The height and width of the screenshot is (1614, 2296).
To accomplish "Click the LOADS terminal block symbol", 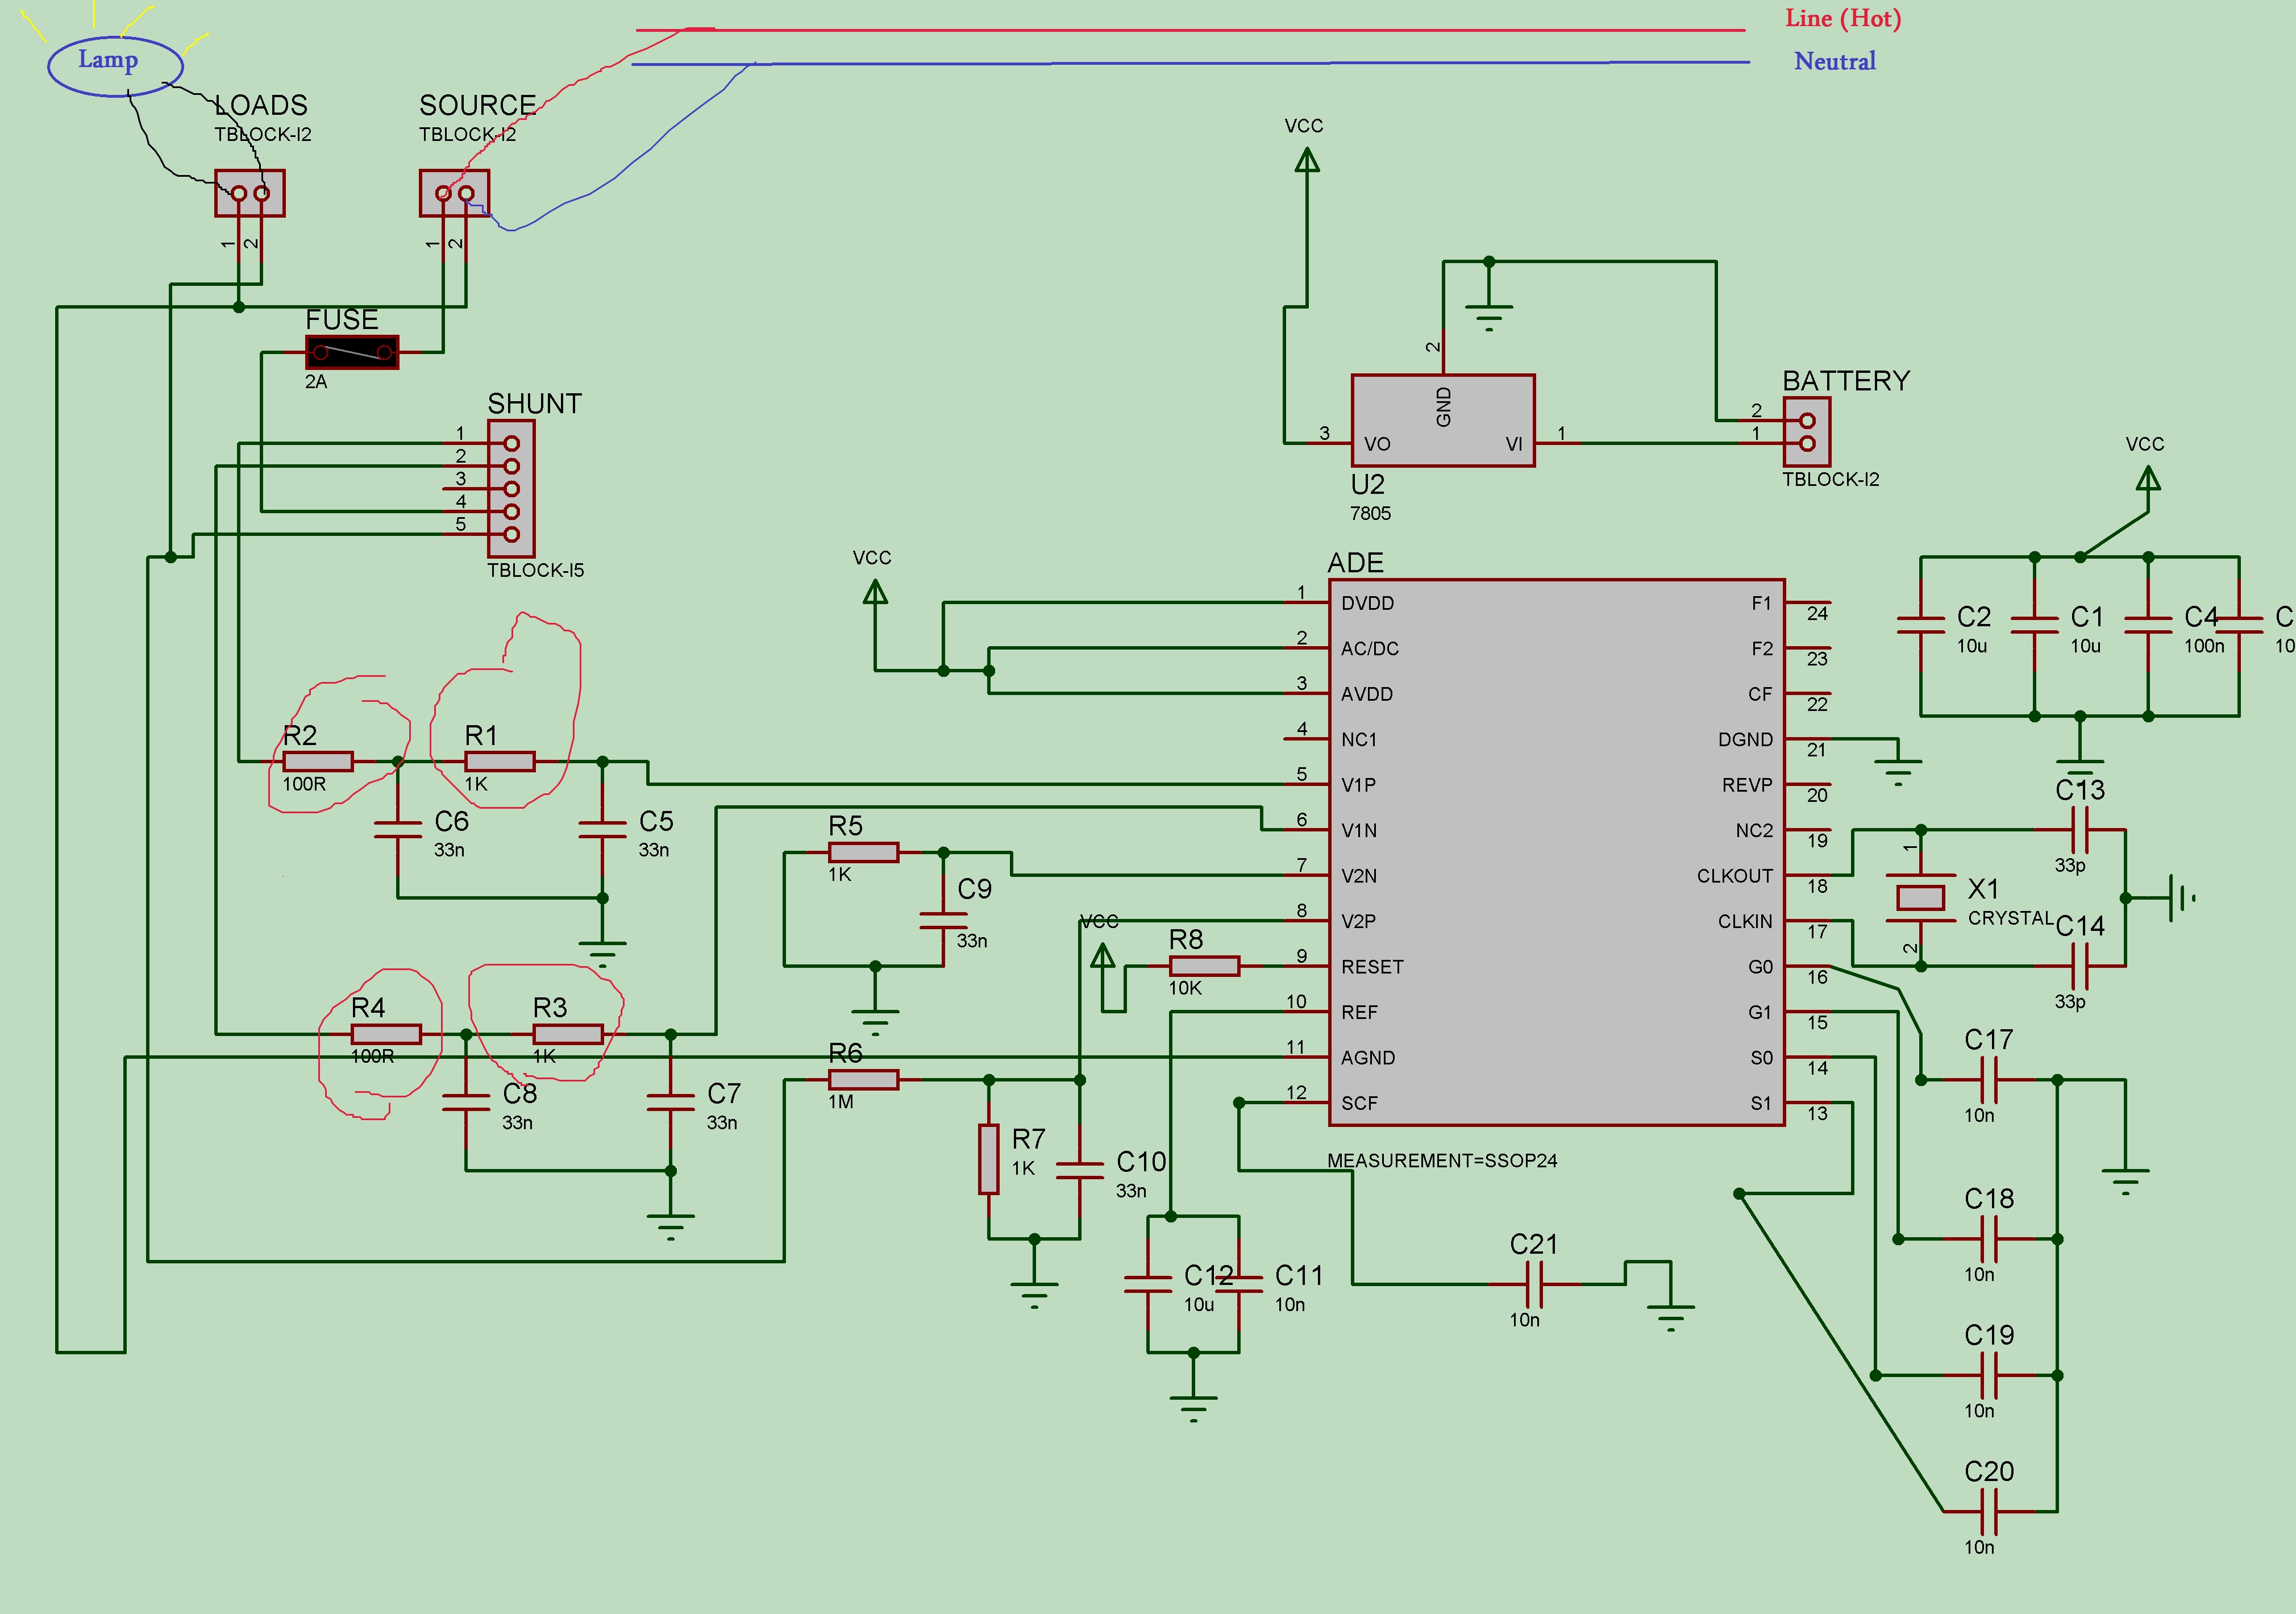I will (250, 193).
